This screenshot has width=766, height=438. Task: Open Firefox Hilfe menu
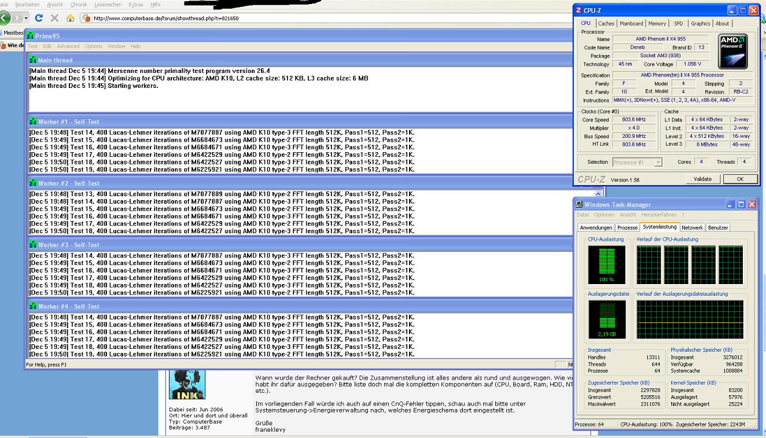tap(155, 4)
